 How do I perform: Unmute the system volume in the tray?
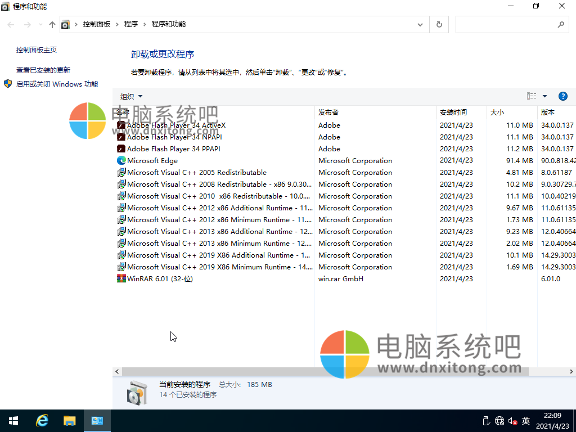click(x=512, y=420)
